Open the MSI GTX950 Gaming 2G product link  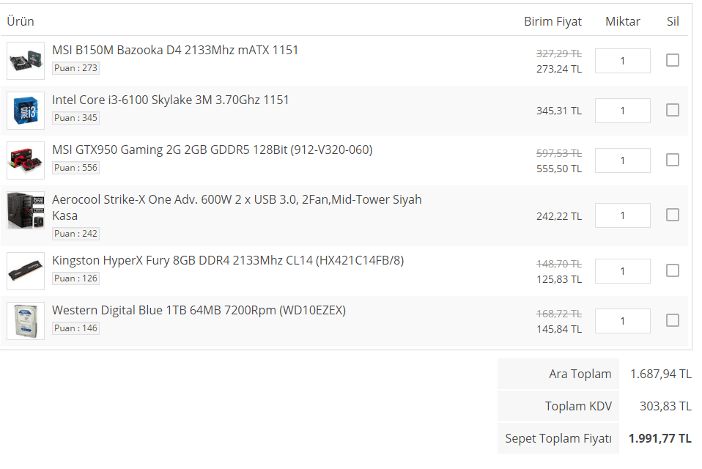click(213, 149)
